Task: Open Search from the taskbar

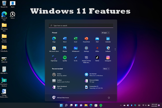Action: point(66,105)
